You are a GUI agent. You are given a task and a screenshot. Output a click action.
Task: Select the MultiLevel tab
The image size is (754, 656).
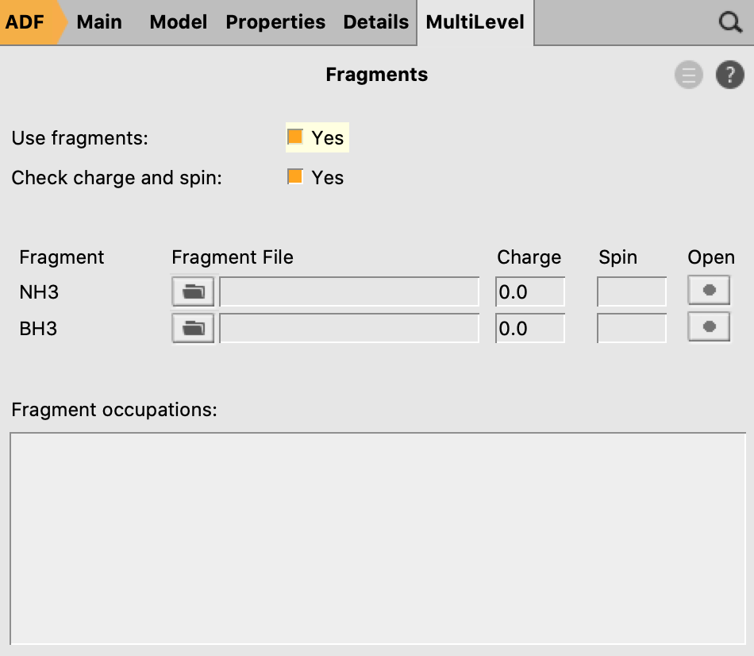475,22
